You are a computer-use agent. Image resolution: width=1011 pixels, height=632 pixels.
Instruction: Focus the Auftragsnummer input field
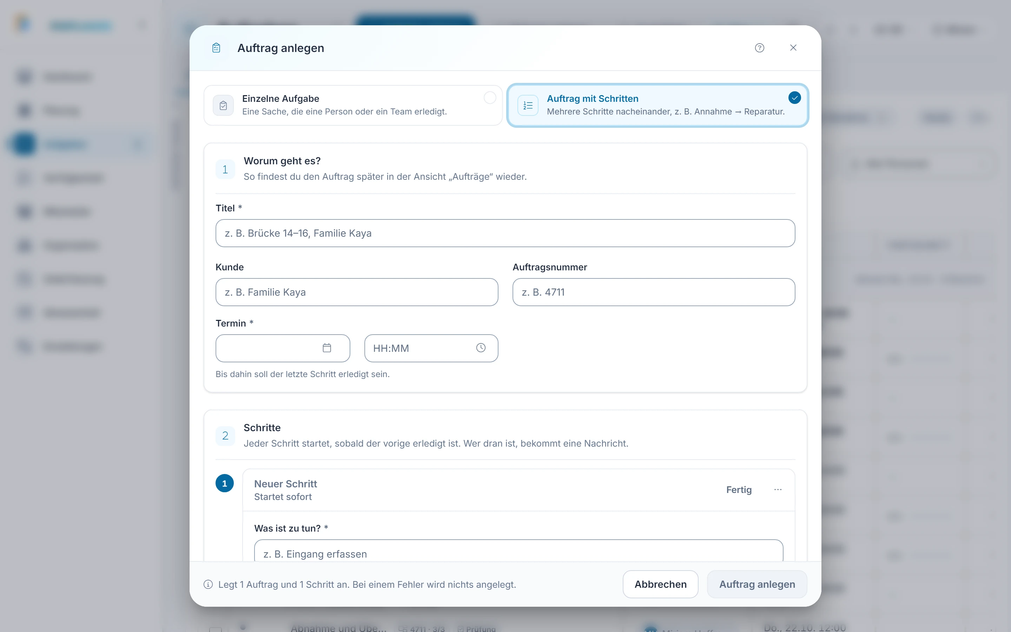click(x=654, y=292)
